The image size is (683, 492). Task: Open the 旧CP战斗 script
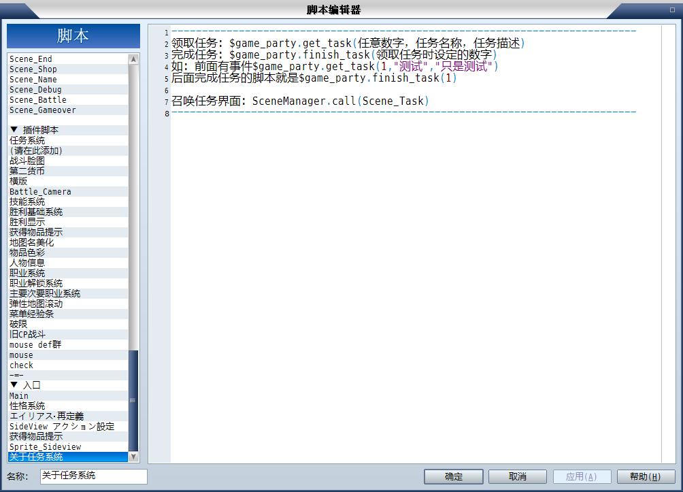click(69, 334)
